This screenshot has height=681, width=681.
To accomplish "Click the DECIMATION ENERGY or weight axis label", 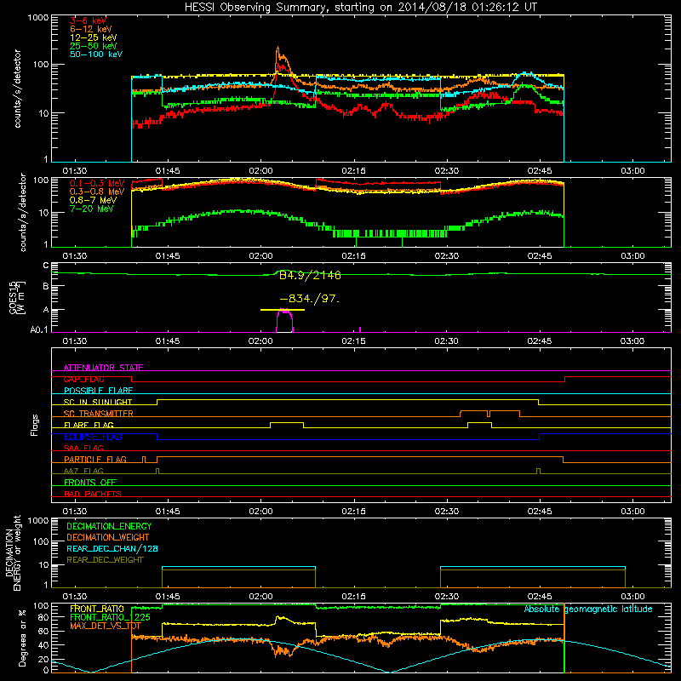I will click(14, 552).
